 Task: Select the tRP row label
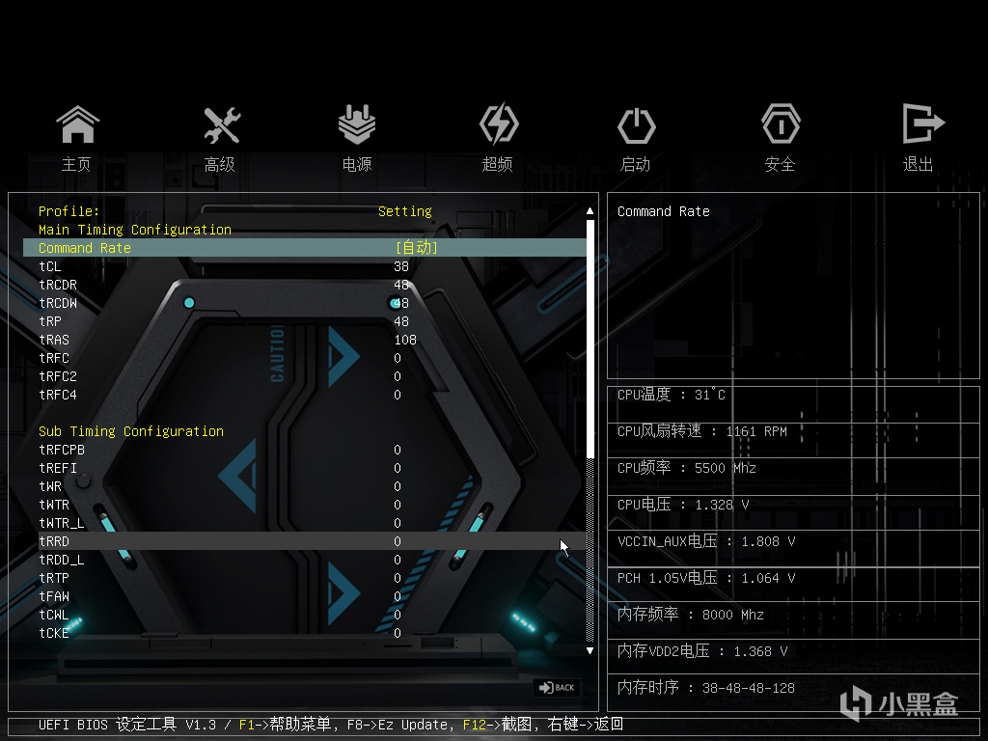click(50, 321)
